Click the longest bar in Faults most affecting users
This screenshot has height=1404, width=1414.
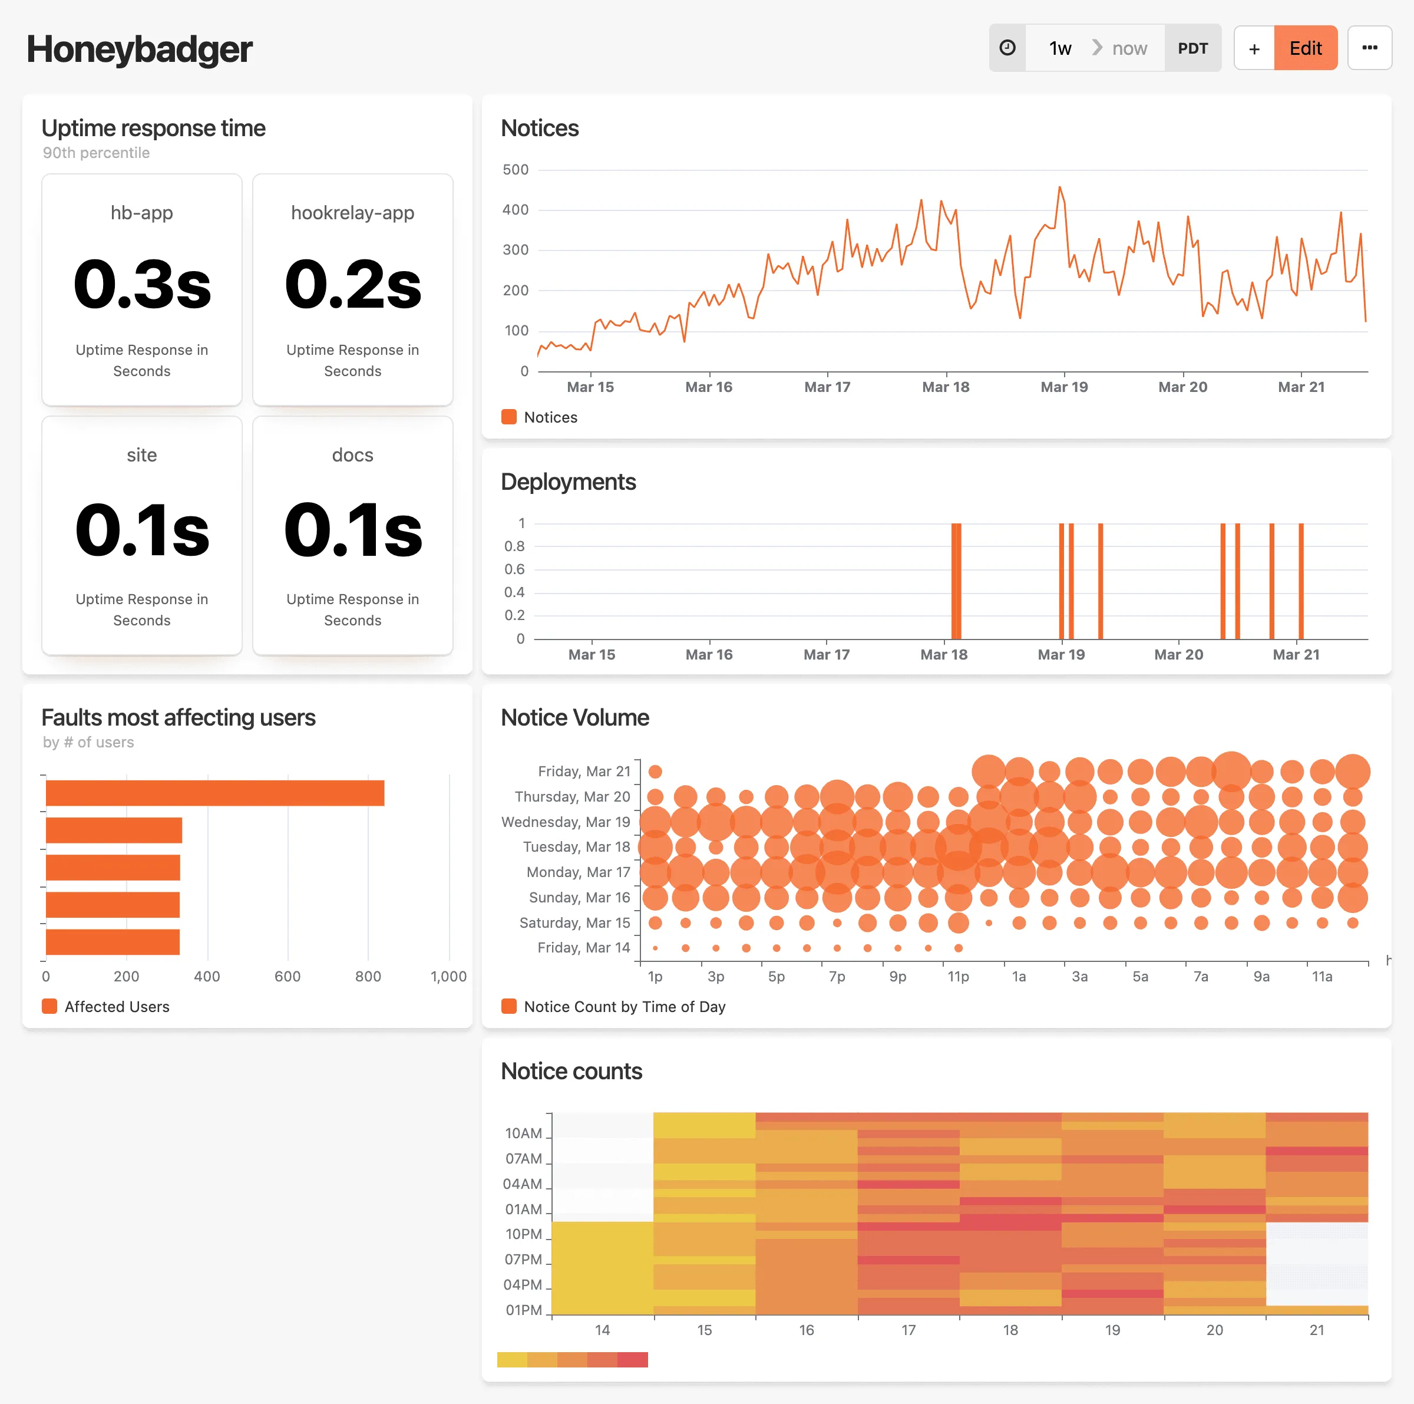214,792
